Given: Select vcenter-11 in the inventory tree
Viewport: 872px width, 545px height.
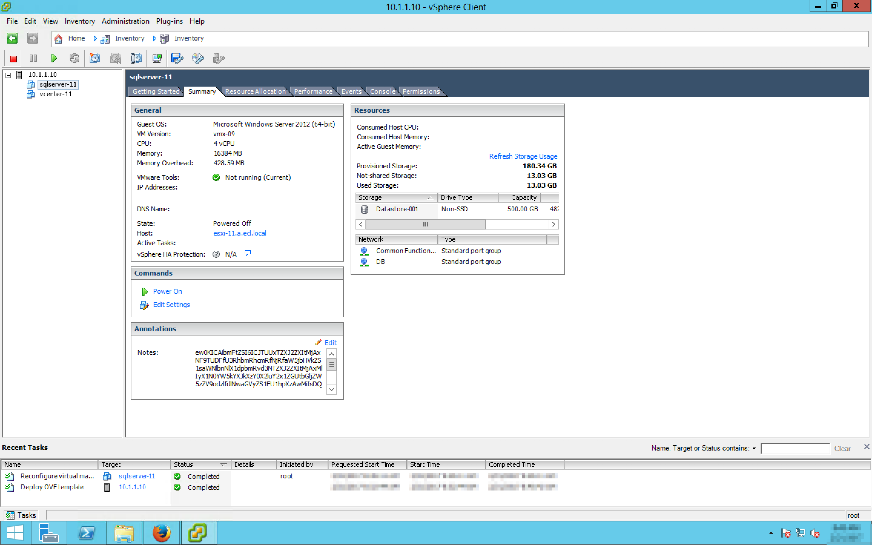Looking at the screenshot, I should click(55, 94).
